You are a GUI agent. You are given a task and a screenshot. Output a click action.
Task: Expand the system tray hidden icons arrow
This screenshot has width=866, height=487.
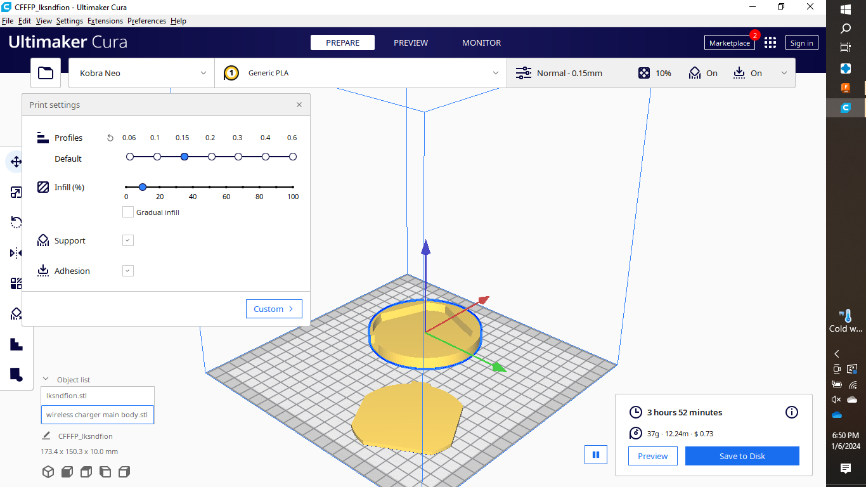[x=837, y=354]
